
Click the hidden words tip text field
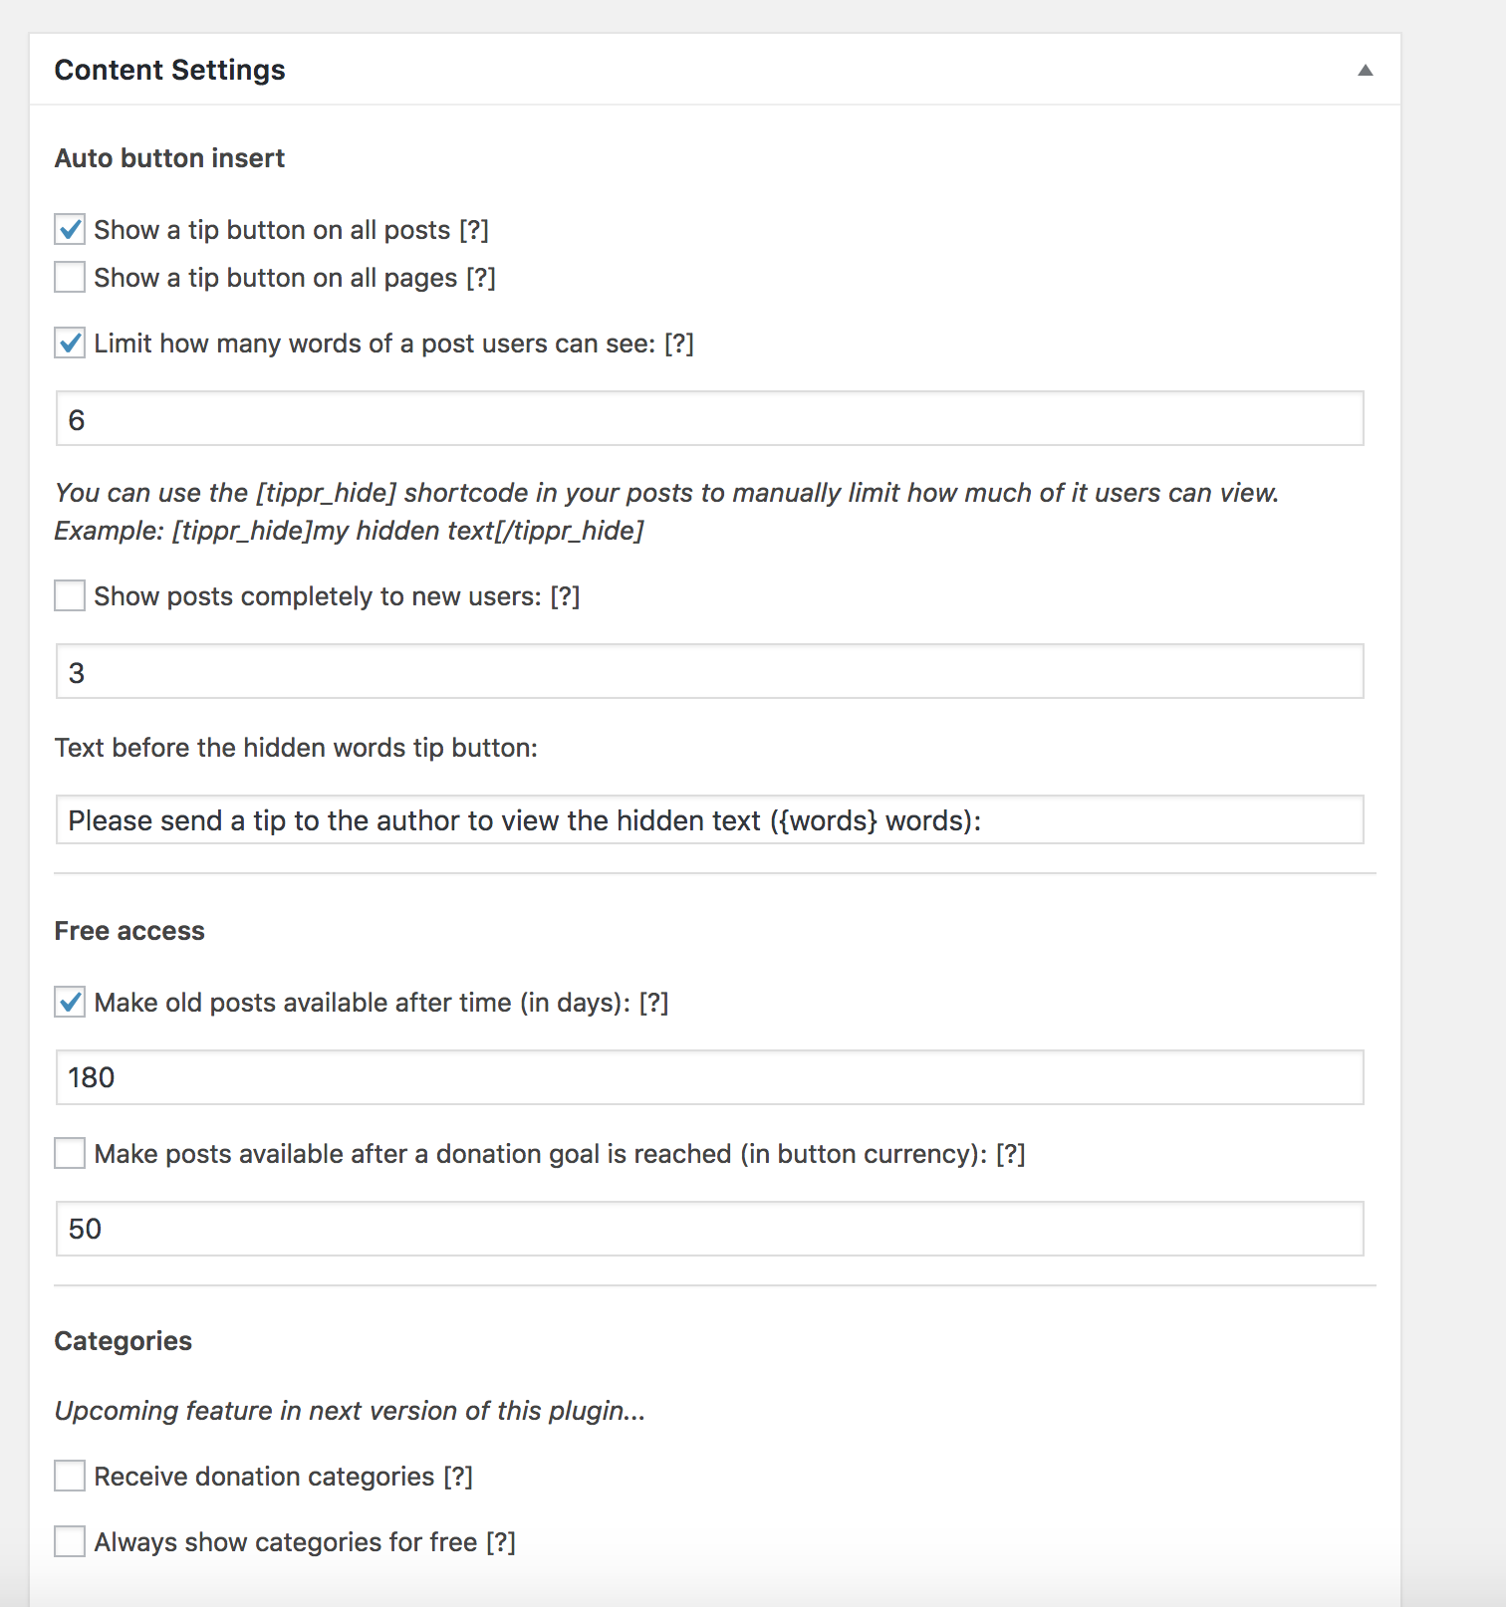point(709,819)
